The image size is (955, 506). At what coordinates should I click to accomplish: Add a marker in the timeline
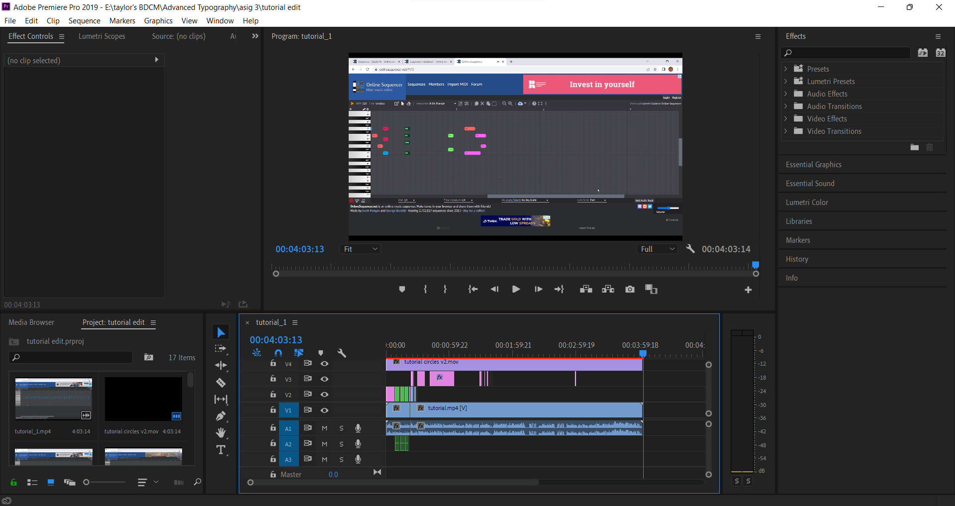321,353
